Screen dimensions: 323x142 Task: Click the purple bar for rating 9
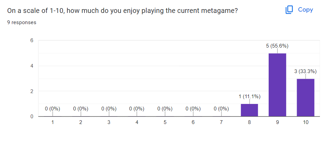tap(277, 85)
